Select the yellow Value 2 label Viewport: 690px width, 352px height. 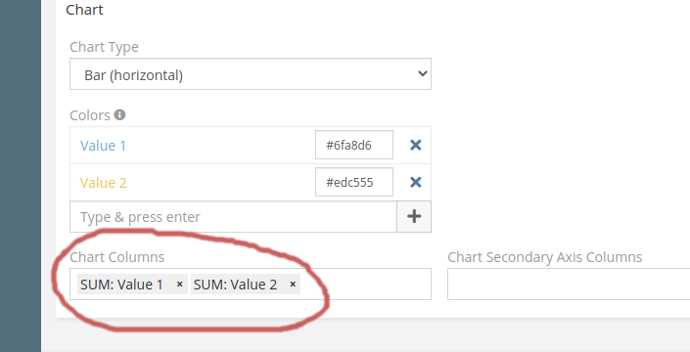[103, 183]
